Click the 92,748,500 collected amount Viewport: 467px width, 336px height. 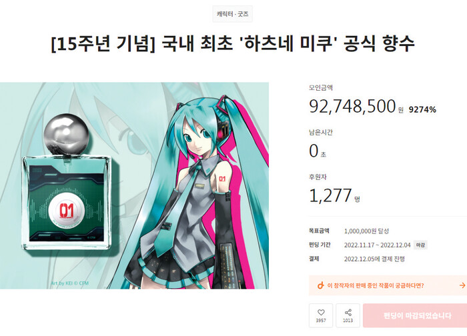pos(352,106)
